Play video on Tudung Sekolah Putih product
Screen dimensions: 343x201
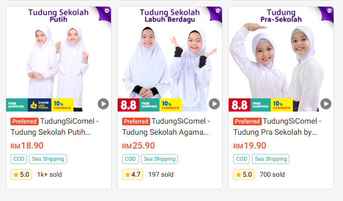(103, 104)
